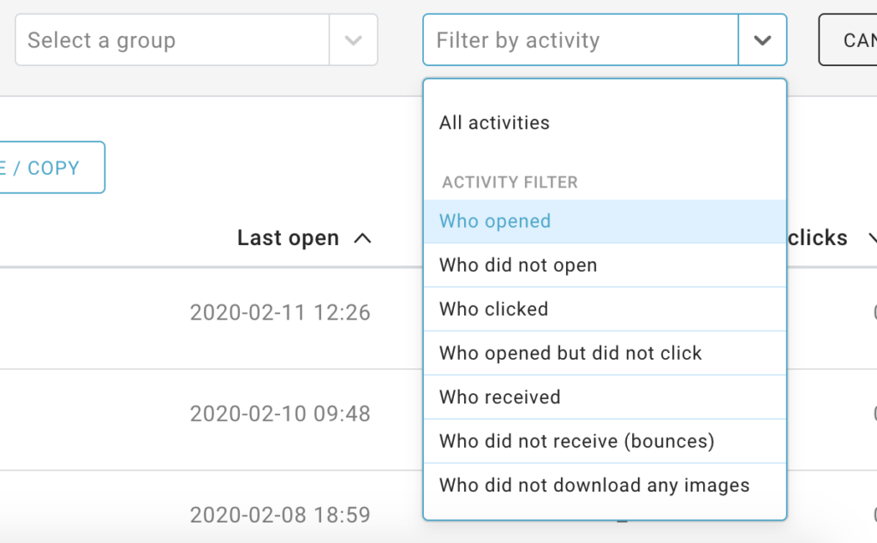Select Who did not open
The image size is (877, 543).
point(517,266)
